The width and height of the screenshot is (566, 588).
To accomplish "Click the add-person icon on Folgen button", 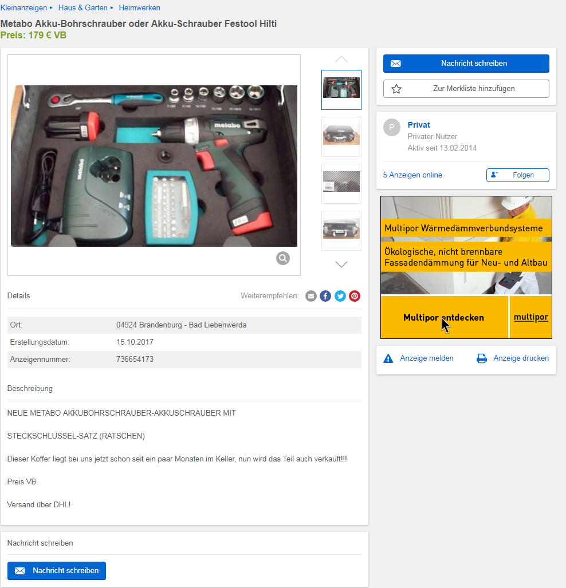I will pyautogui.click(x=495, y=175).
